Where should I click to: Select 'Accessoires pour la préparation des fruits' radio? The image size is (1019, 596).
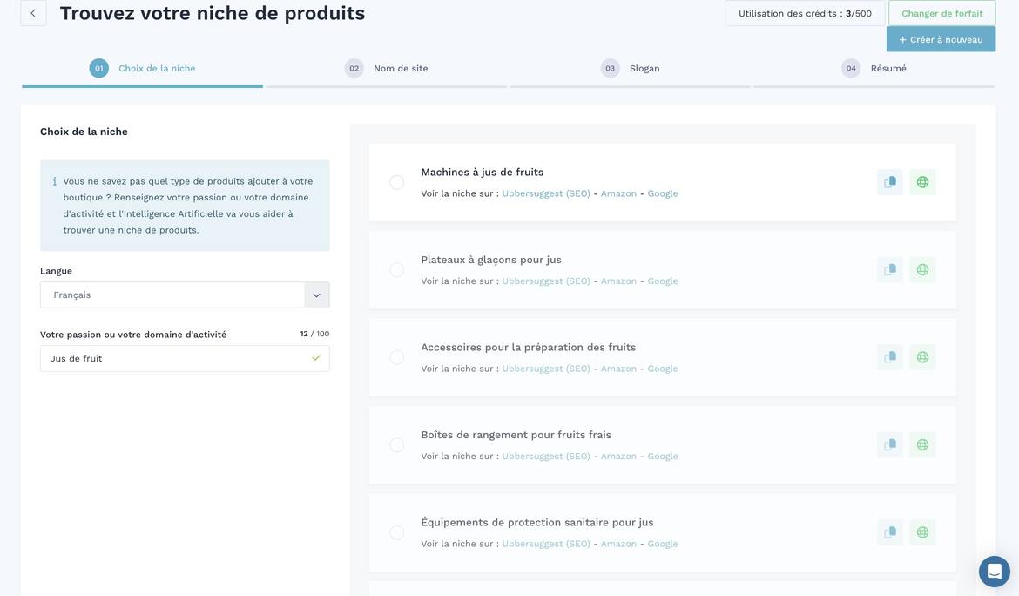pyautogui.click(x=396, y=357)
